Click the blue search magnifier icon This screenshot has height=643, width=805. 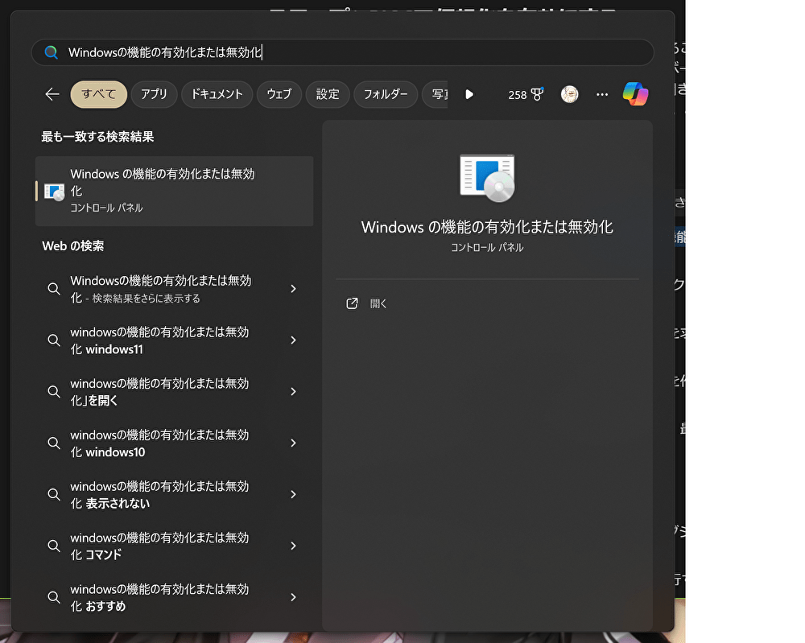click(x=51, y=52)
